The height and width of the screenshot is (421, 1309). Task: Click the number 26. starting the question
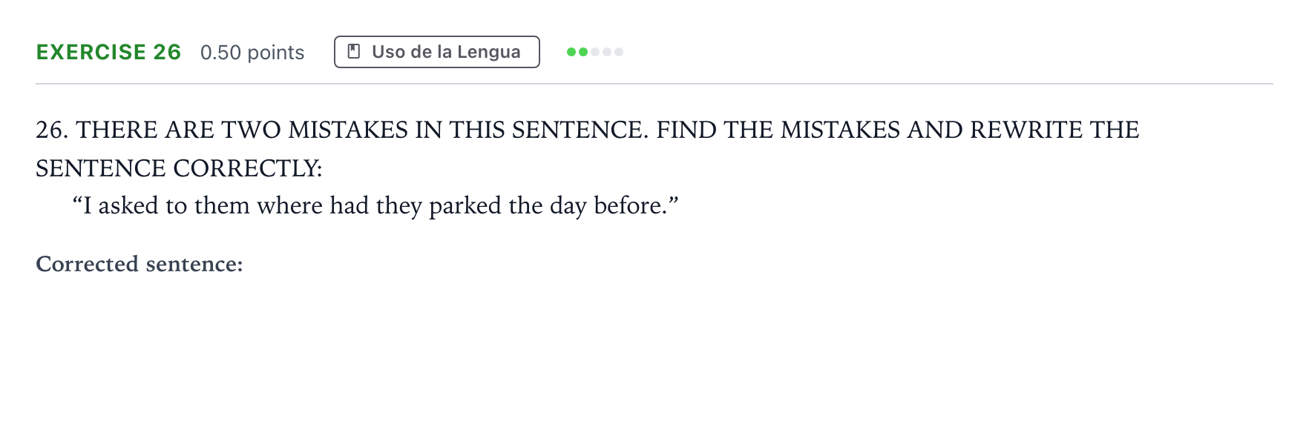coord(52,130)
